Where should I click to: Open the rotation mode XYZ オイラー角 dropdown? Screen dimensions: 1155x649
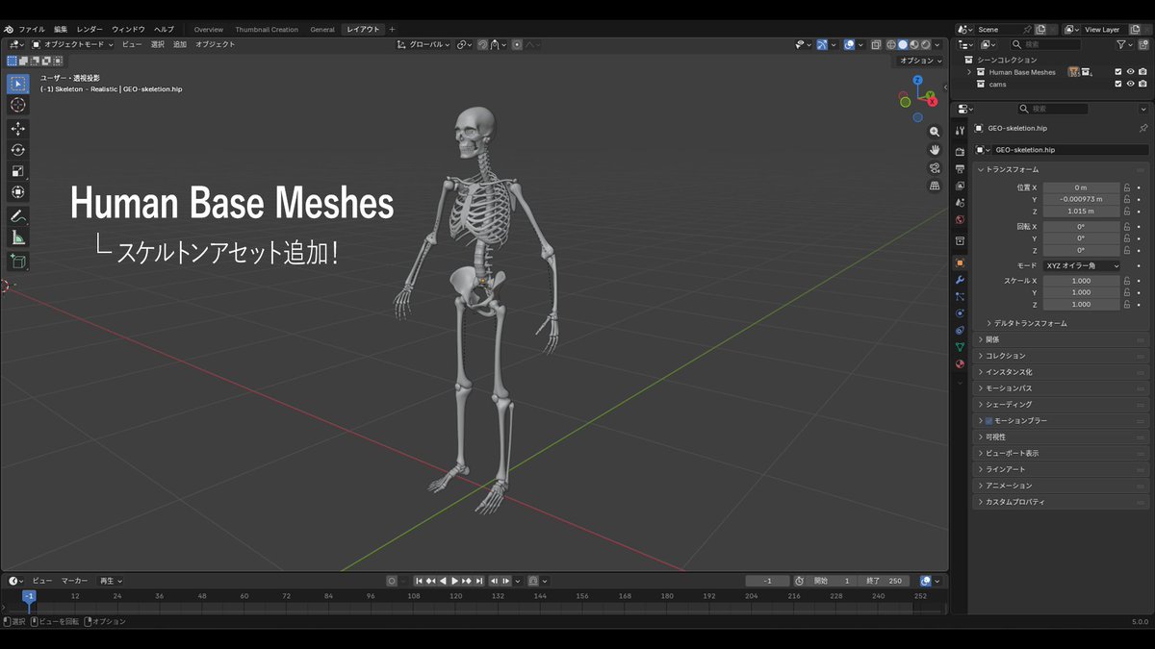point(1082,265)
